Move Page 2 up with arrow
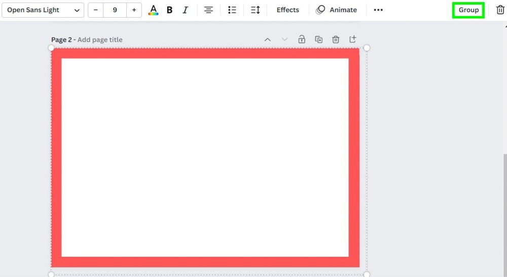This screenshot has width=507, height=277. click(x=268, y=39)
